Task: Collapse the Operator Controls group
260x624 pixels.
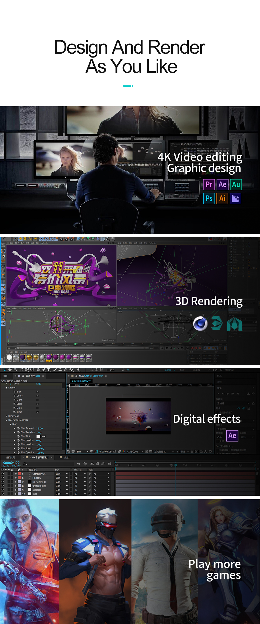Action: pyautogui.click(x=6, y=420)
